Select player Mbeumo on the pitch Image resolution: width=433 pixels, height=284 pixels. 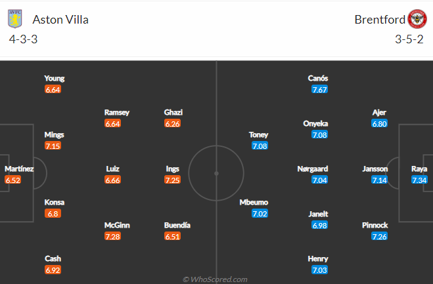[254, 203]
